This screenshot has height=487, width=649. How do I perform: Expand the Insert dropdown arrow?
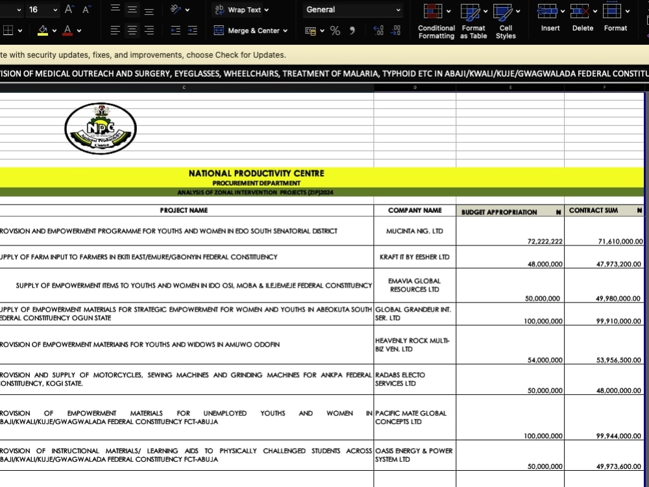click(x=563, y=11)
